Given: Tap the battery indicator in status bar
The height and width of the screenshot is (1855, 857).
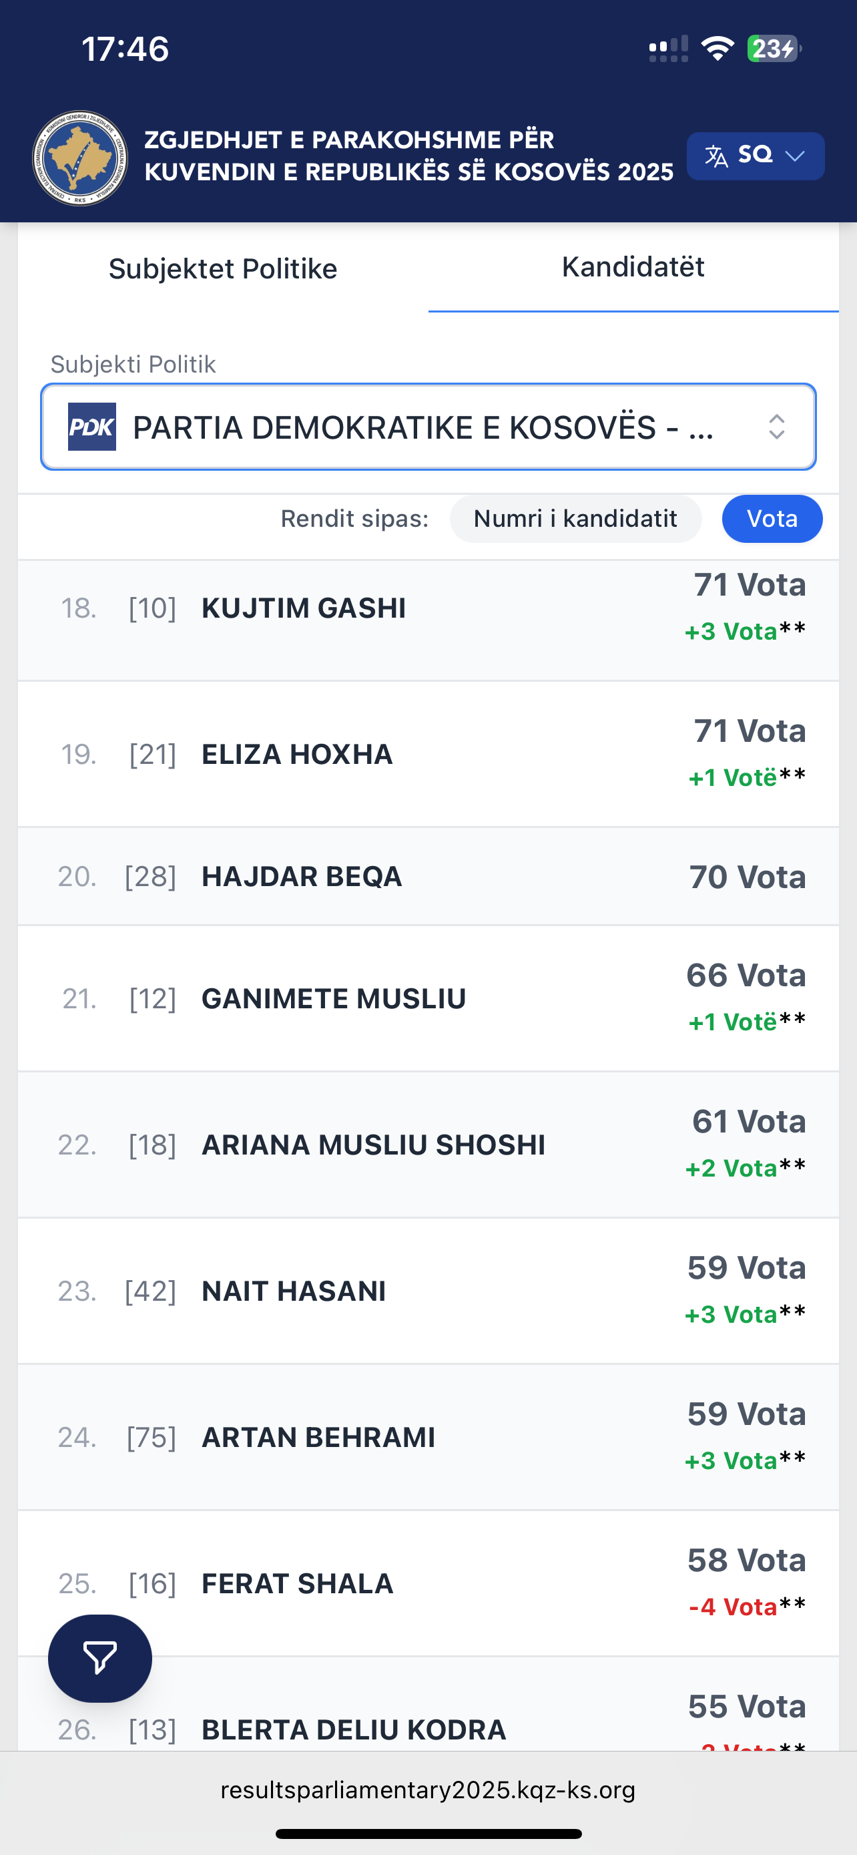Looking at the screenshot, I should point(774,49).
